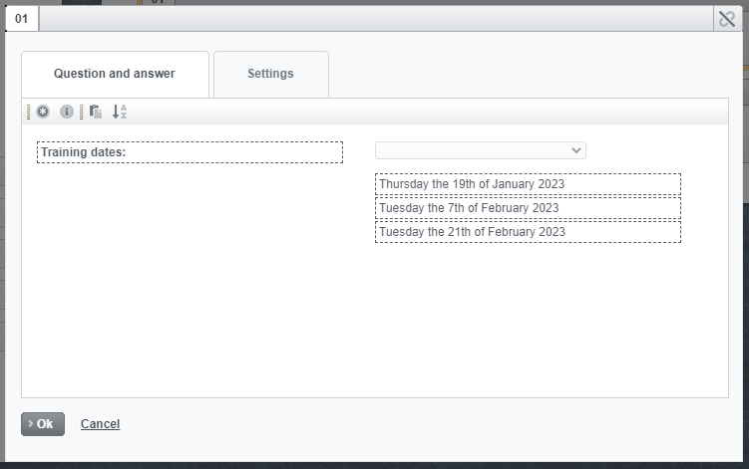Click the toolbar grip between info and paste
The height and width of the screenshot is (469, 749).
81,112
